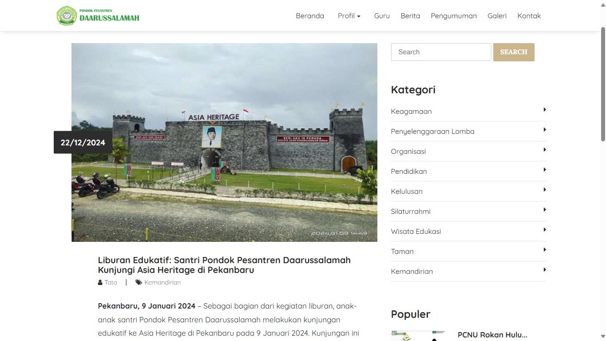606x341 pixels.
Task: Expand the Wisata Edukasi category
Action: coord(545,229)
